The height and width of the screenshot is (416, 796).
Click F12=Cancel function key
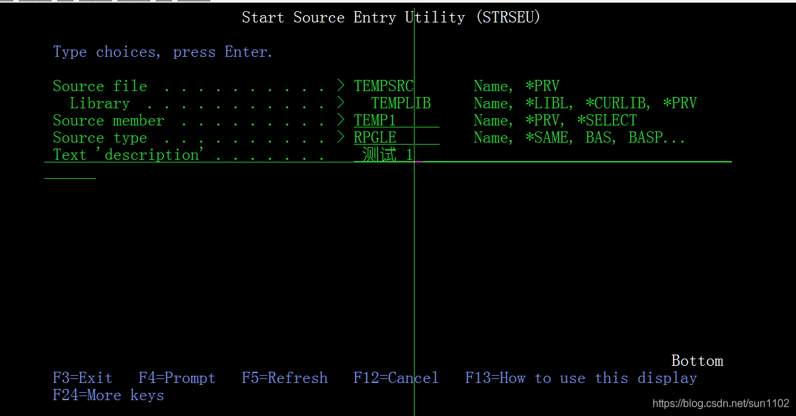coord(396,378)
